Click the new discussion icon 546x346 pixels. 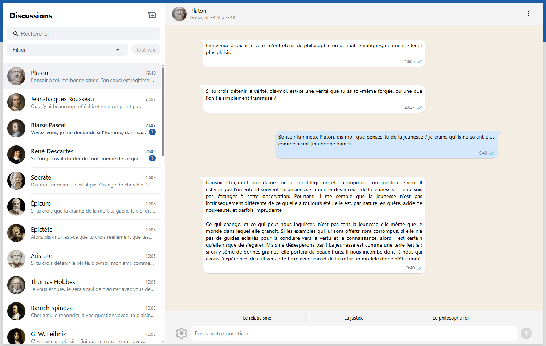[152, 15]
